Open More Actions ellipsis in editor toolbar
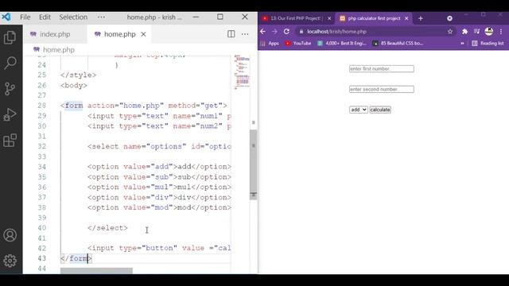This screenshot has height=286, width=509. tap(245, 34)
